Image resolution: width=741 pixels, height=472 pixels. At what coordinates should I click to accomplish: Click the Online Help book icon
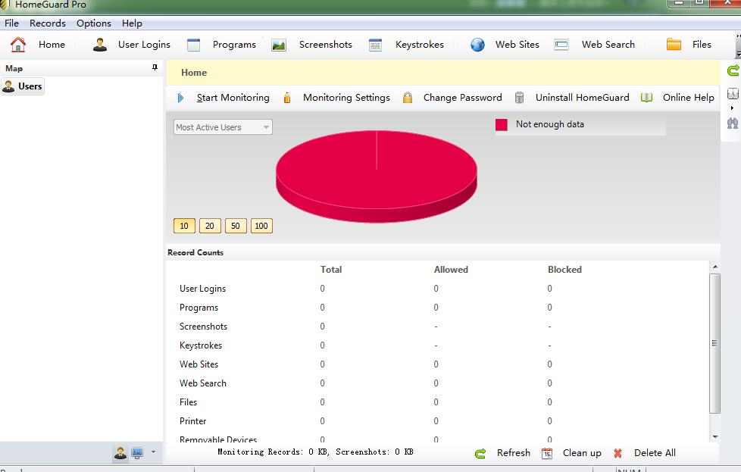click(x=646, y=98)
